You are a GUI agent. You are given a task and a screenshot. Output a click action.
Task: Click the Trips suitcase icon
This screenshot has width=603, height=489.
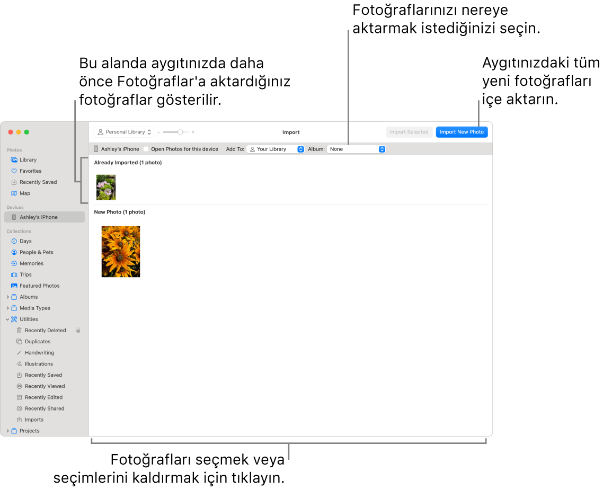click(x=14, y=275)
